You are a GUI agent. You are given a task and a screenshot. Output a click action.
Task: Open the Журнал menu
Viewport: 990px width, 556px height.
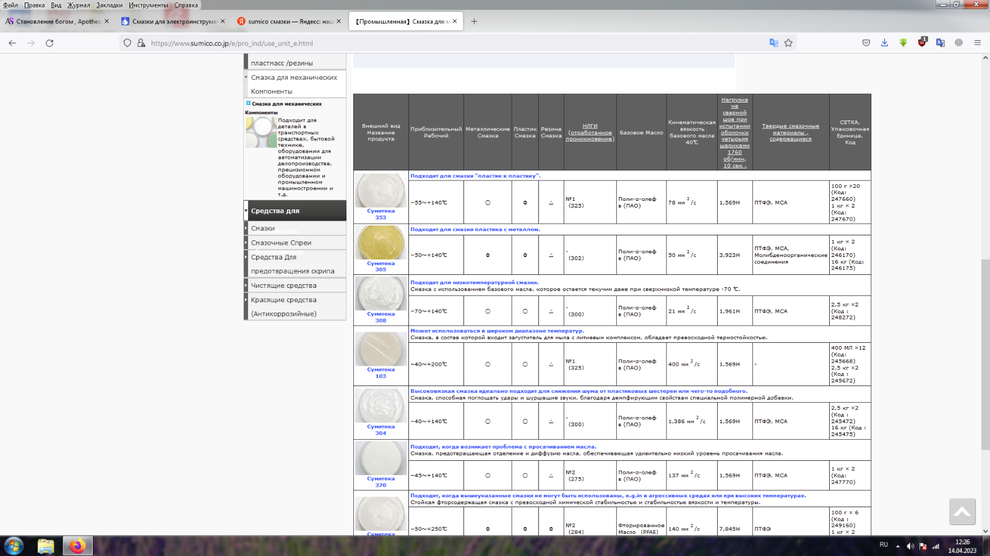pyautogui.click(x=79, y=5)
